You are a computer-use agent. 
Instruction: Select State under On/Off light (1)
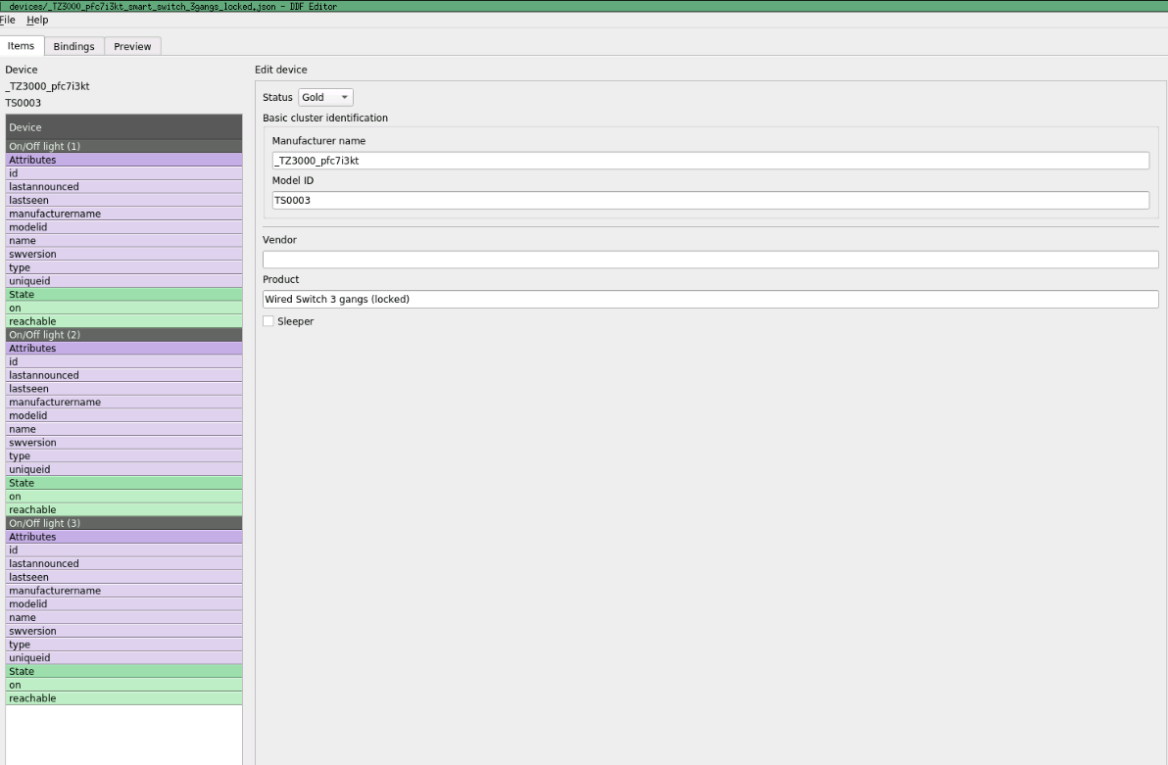123,295
